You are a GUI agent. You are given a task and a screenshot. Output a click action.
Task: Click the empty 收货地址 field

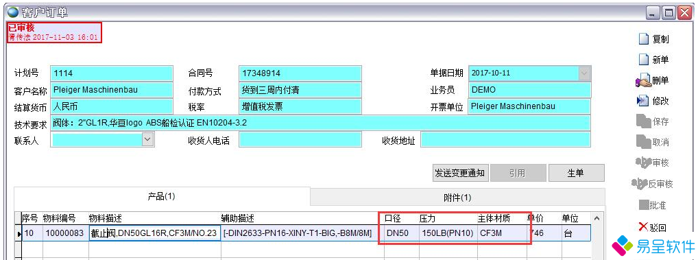point(506,139)
